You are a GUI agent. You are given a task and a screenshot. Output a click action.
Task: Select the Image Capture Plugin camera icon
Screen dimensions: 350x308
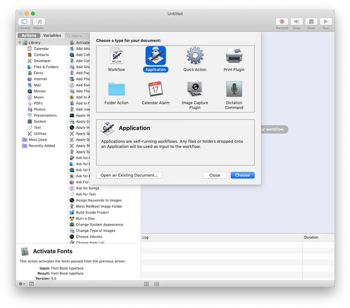[195, 89]
